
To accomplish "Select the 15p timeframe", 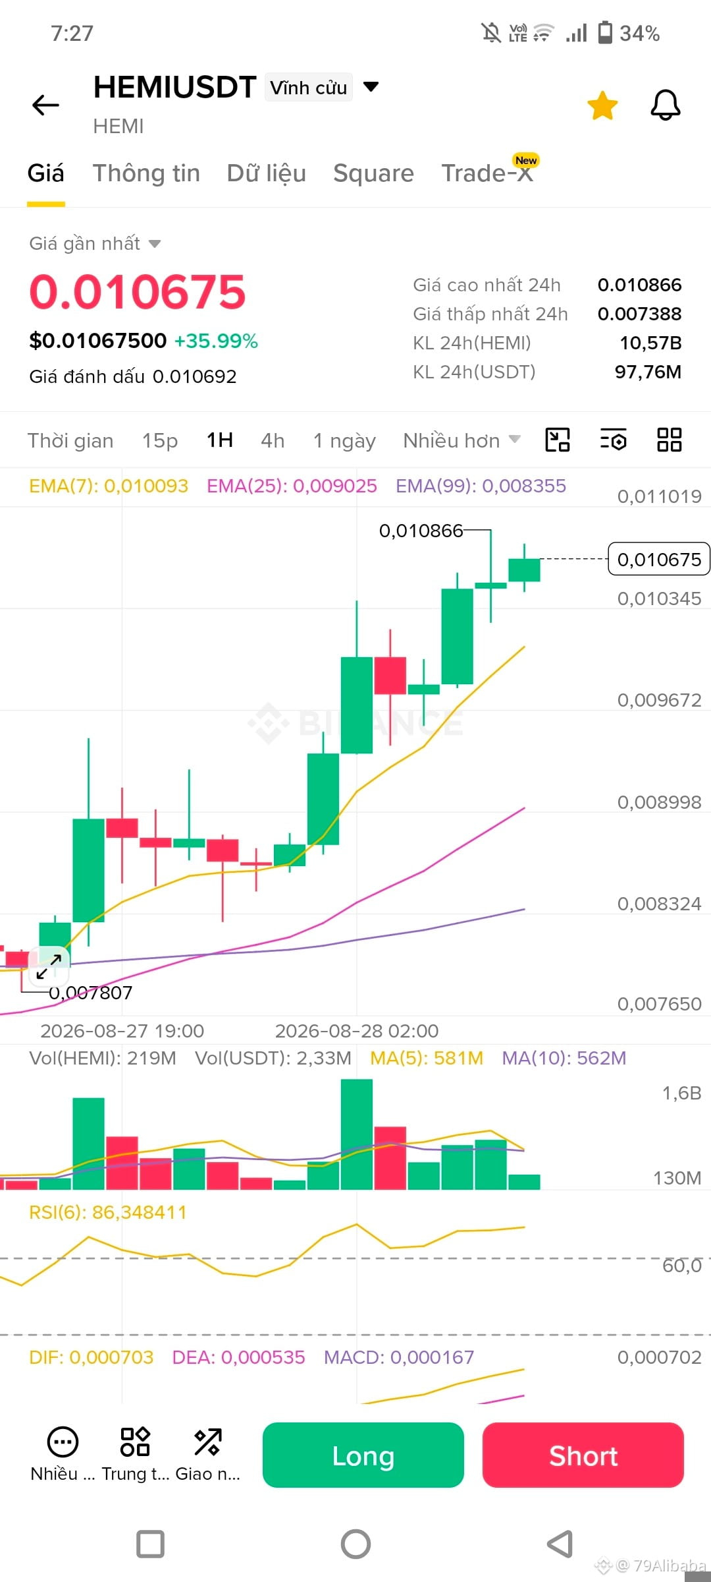I will click(160, 440).
